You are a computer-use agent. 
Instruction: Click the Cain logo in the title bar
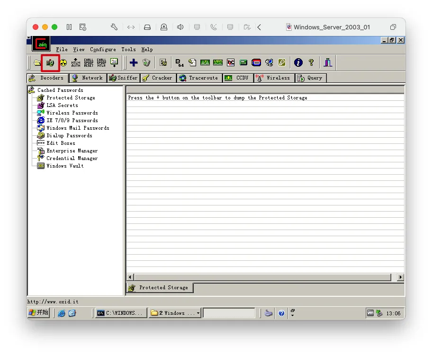(x=41, y=44)
